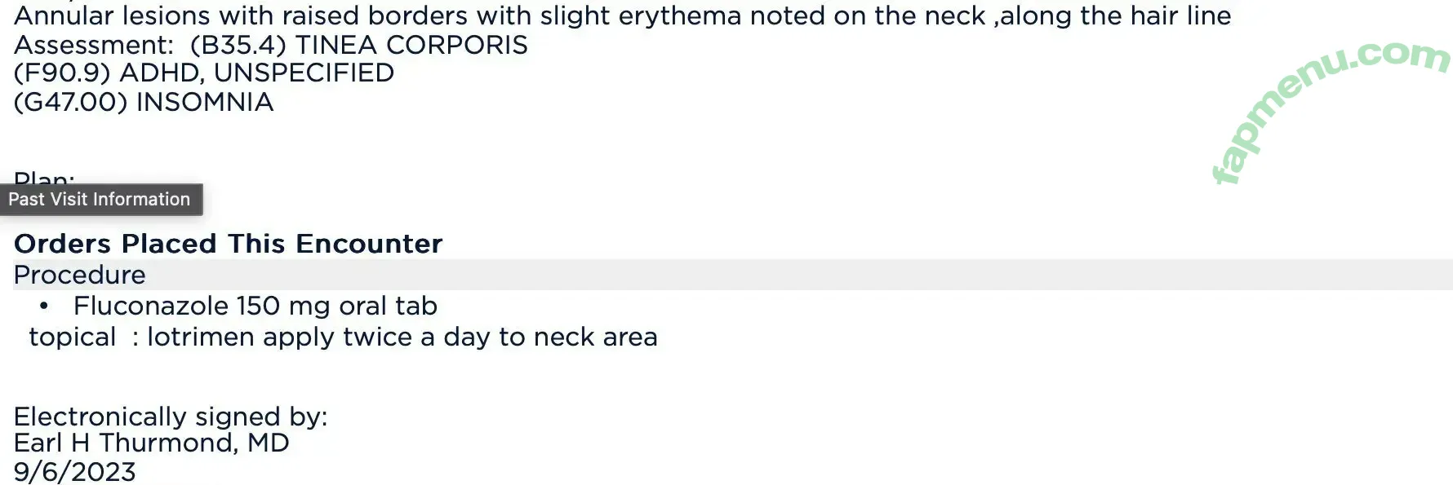Click the B35.4 diagnosis code
Screen dimensions: 1453x485
tap(238, 45)
